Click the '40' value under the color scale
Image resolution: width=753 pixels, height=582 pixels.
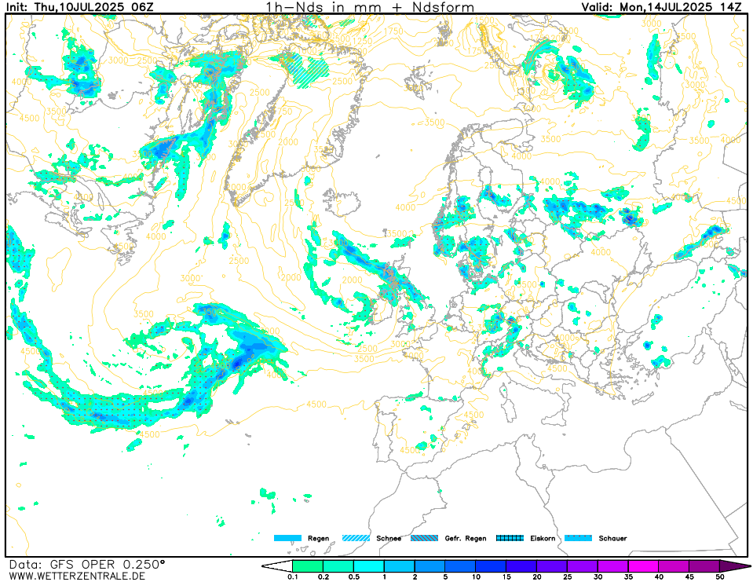coord(659,577)
